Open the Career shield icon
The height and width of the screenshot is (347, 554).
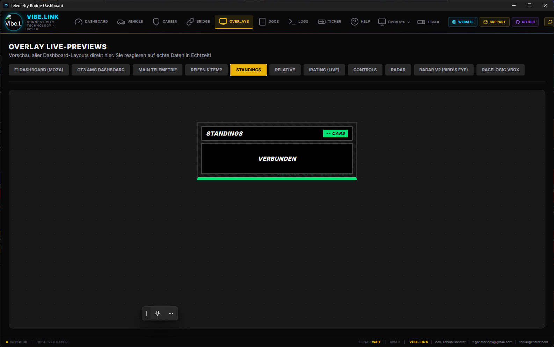[156, 22]
